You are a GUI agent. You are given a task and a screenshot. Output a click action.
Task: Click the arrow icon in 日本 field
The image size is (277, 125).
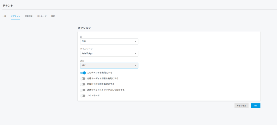(135, 41)
